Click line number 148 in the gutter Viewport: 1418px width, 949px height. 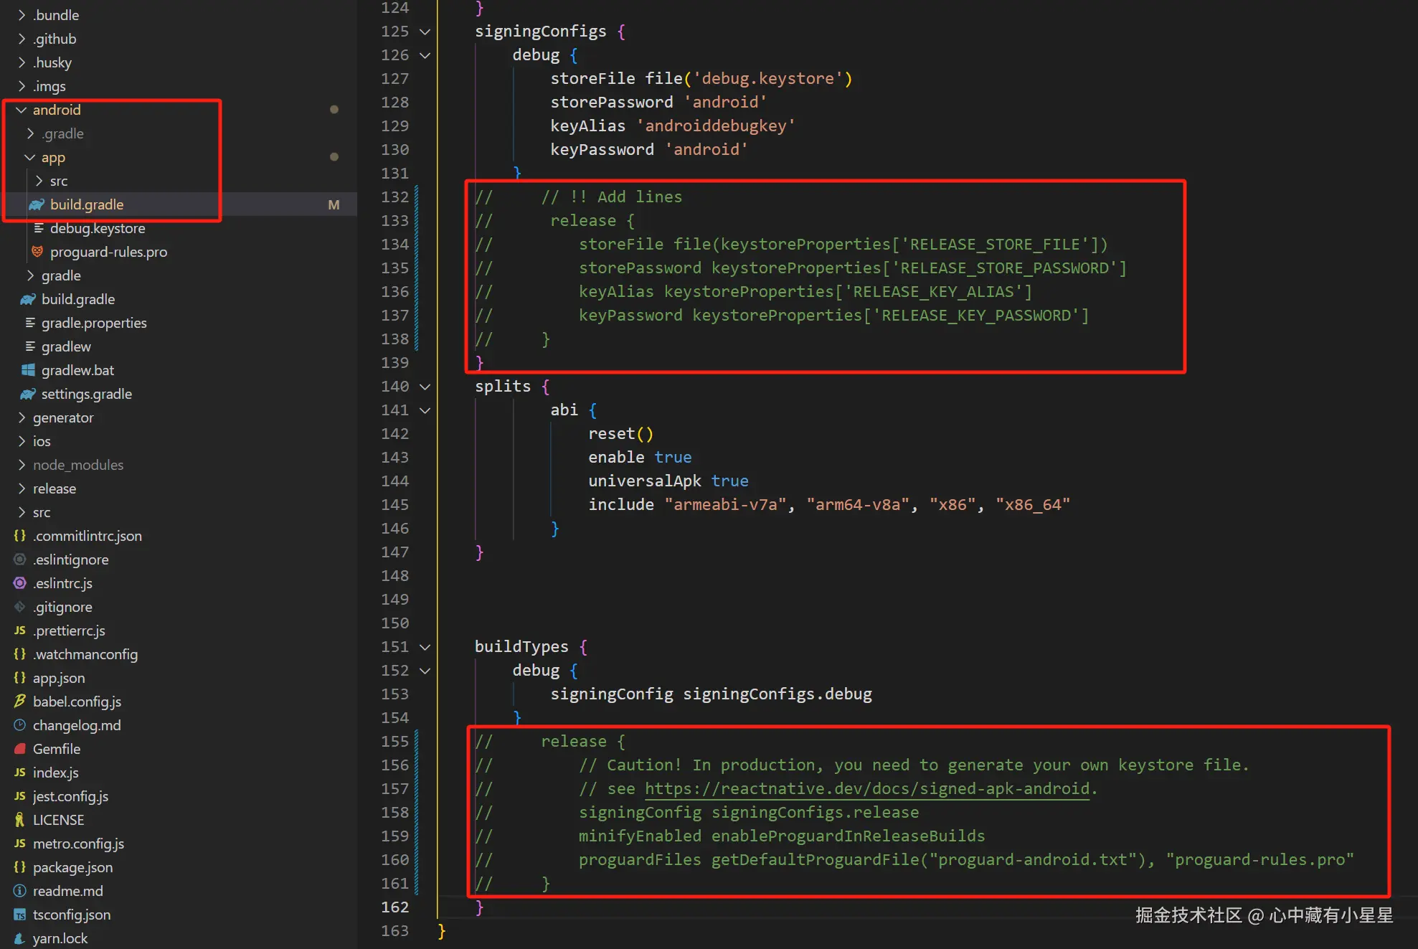394,576
